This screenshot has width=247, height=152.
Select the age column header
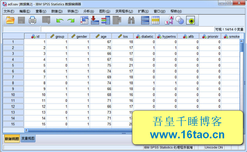point(101,36)
